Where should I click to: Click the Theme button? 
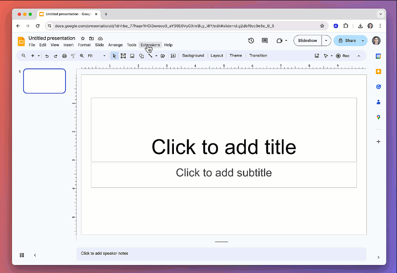[236, 55]
